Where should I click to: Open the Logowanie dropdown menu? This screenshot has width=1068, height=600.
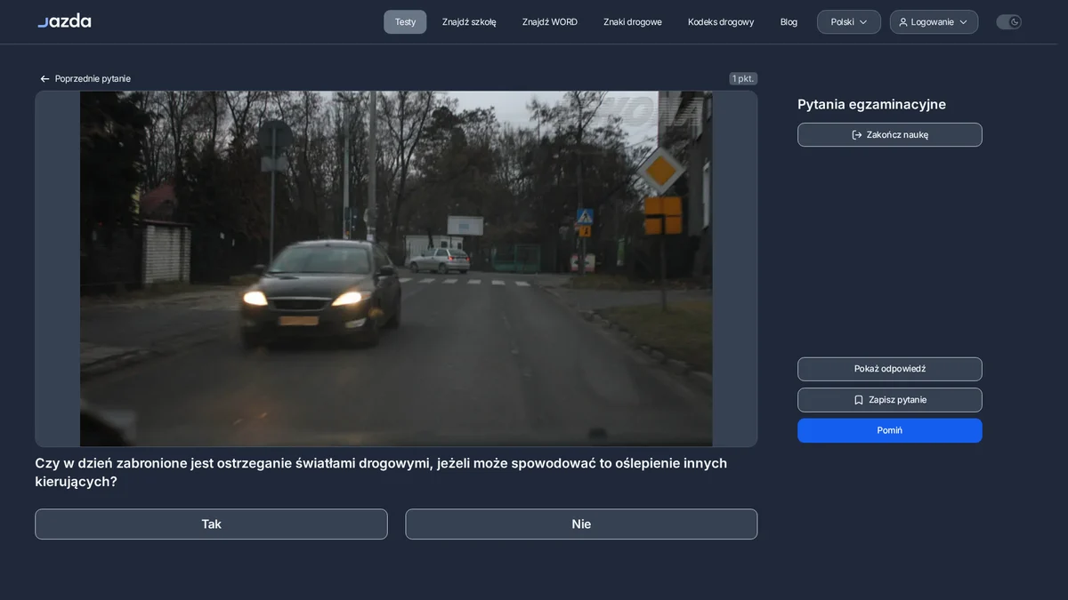point(934,22)
